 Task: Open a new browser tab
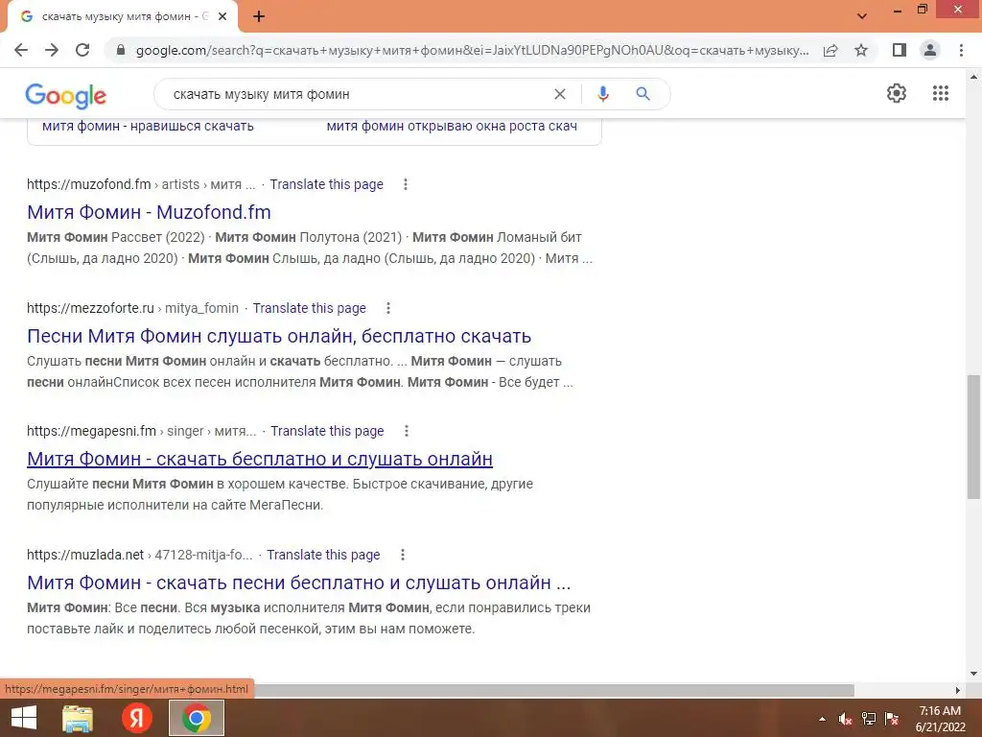click(x=259, y=17)
